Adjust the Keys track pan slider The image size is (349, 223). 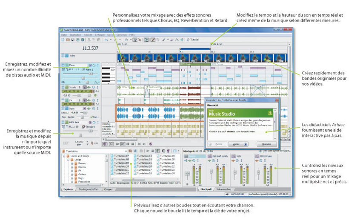(x=82, y=117)
